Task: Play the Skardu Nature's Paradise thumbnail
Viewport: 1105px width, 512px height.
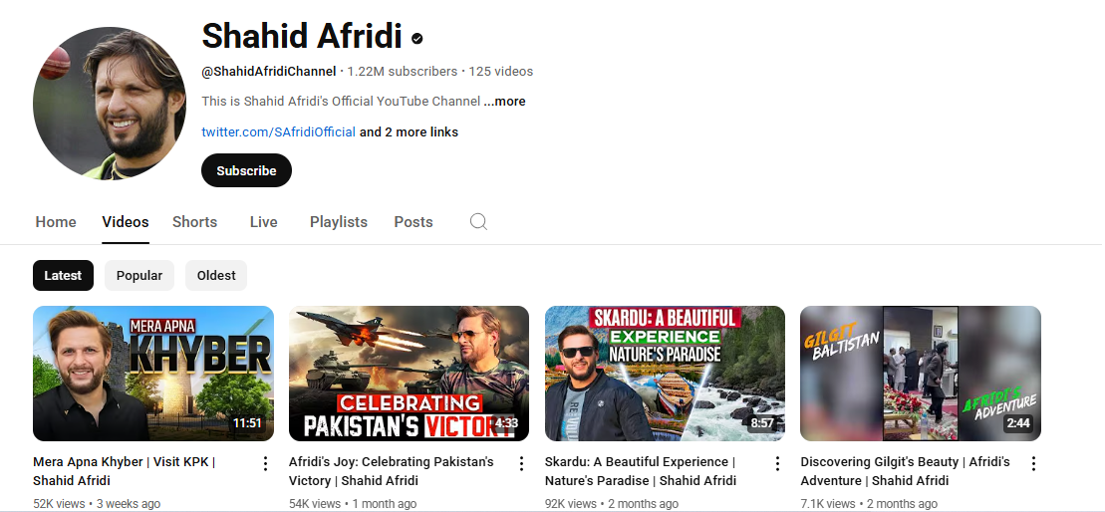Action: [x=665, y=374]
